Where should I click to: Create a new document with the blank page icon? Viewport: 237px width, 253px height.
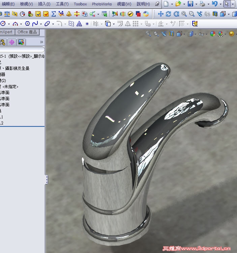tap(166, 4)
